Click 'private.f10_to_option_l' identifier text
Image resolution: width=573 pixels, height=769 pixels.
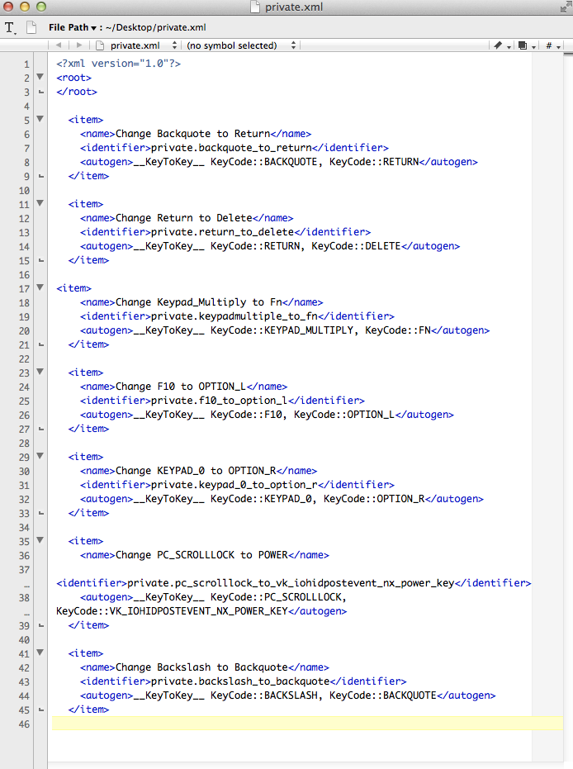pos(220,401)
